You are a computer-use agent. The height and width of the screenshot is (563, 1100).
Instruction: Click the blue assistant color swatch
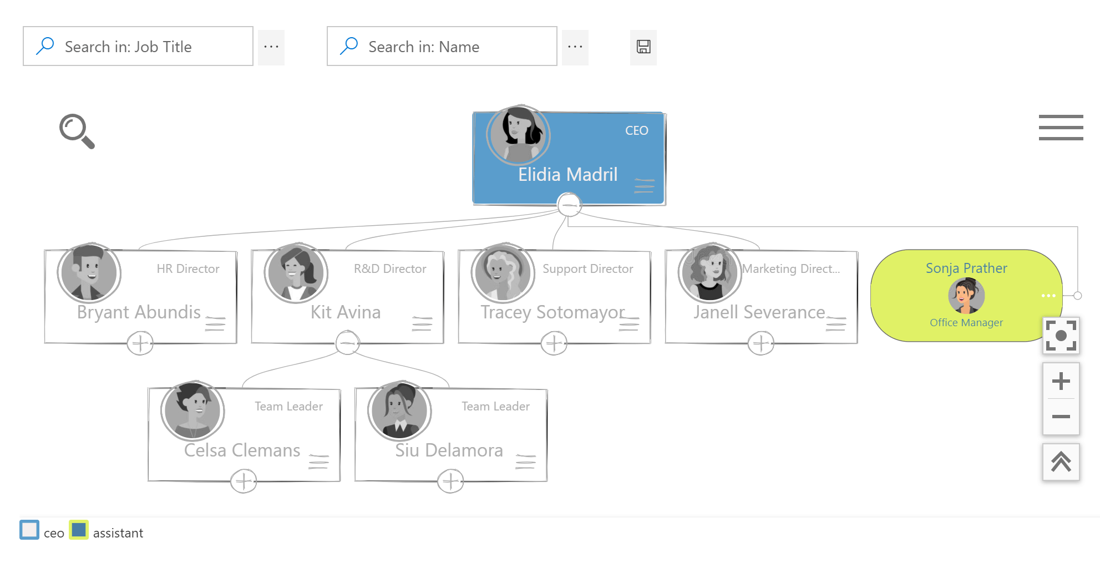pos(79,531)
